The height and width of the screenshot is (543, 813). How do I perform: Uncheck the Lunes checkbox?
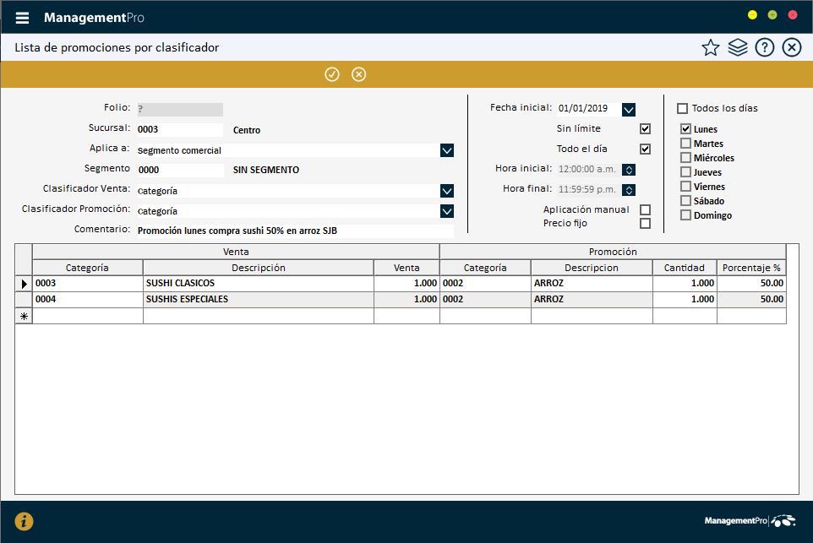[685, 129]
